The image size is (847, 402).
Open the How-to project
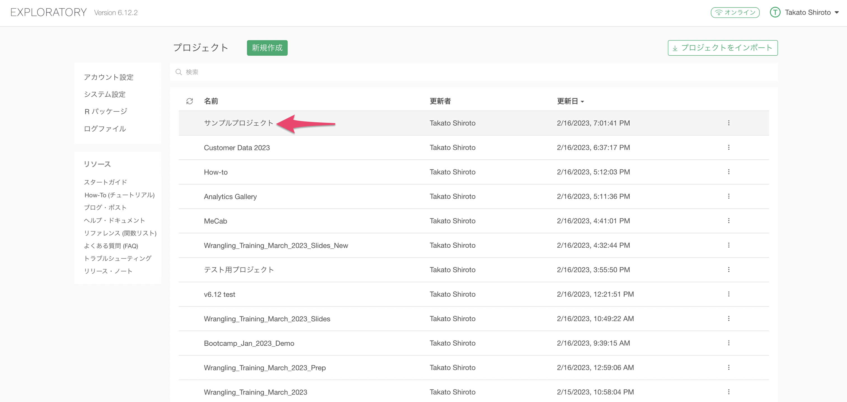click(x=216, y=172)
